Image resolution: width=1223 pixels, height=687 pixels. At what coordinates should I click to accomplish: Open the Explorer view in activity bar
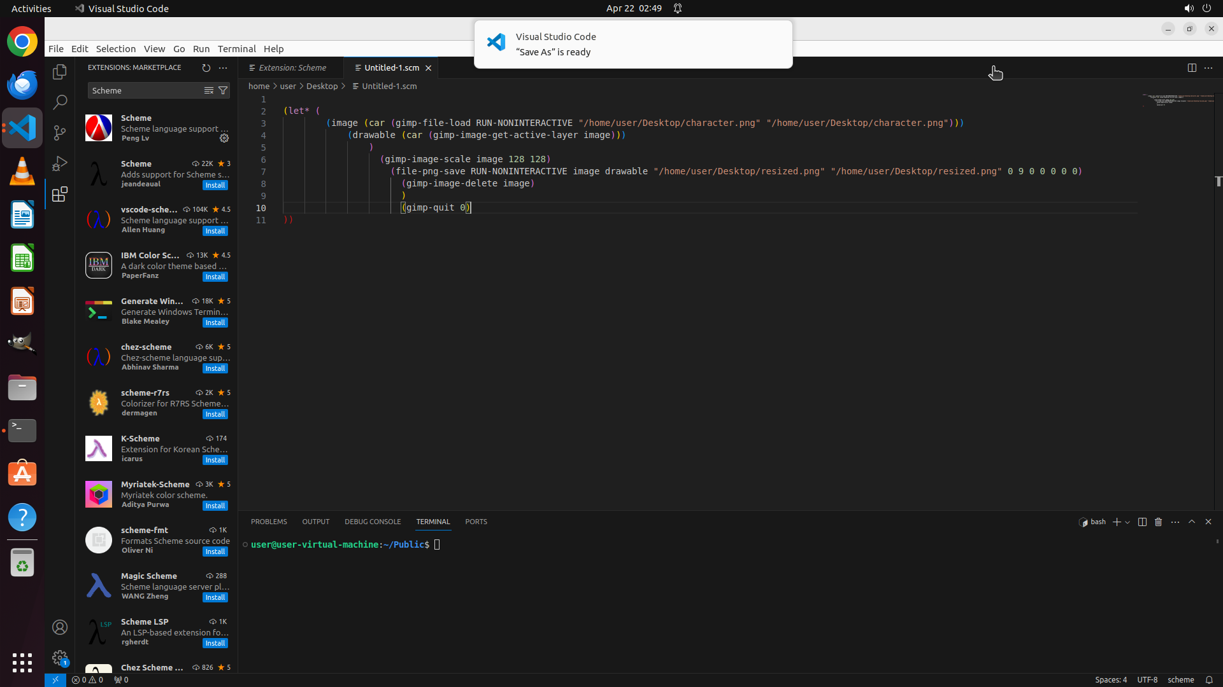[60, 72]
